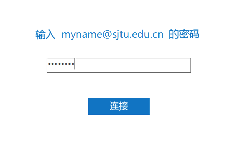Place cursor at end of password dots

[75, 64]
